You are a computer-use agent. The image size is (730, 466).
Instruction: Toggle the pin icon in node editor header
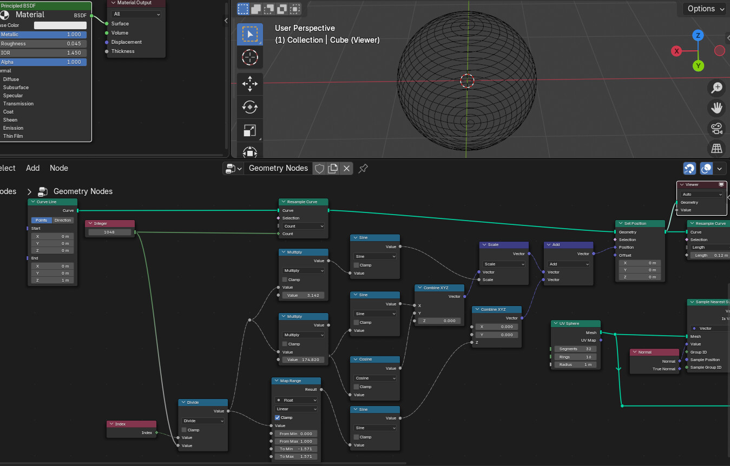363,168
